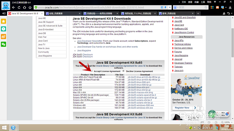Click Java Developer Newsletter link

(90, 41)
